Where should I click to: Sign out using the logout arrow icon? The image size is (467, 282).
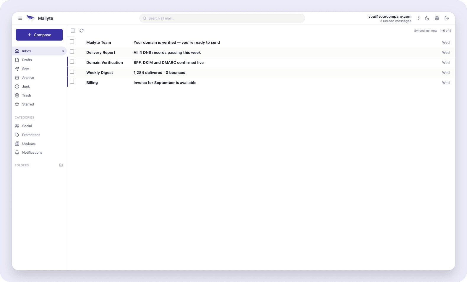[x=447, y=18]
